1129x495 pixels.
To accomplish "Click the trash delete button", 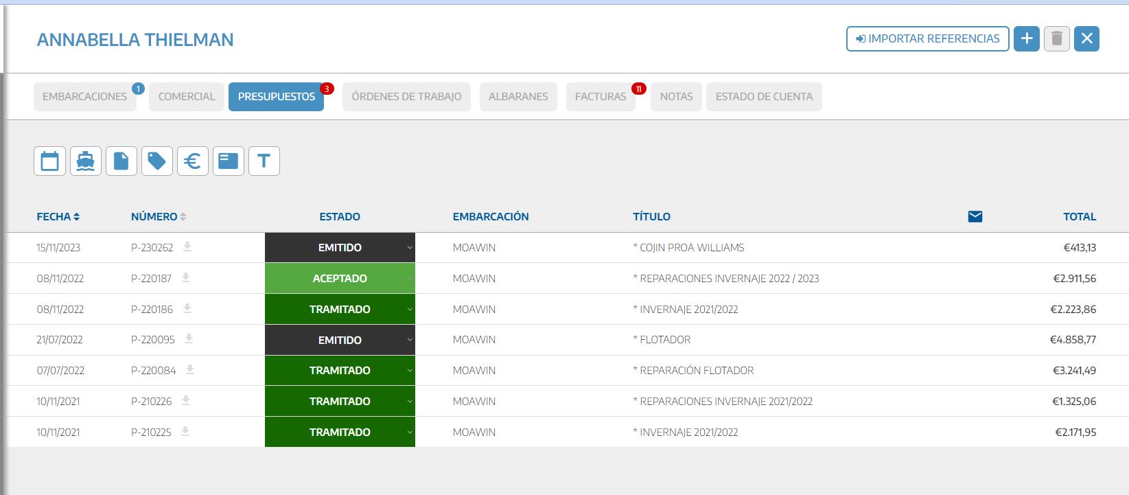I will point(1057,39).
